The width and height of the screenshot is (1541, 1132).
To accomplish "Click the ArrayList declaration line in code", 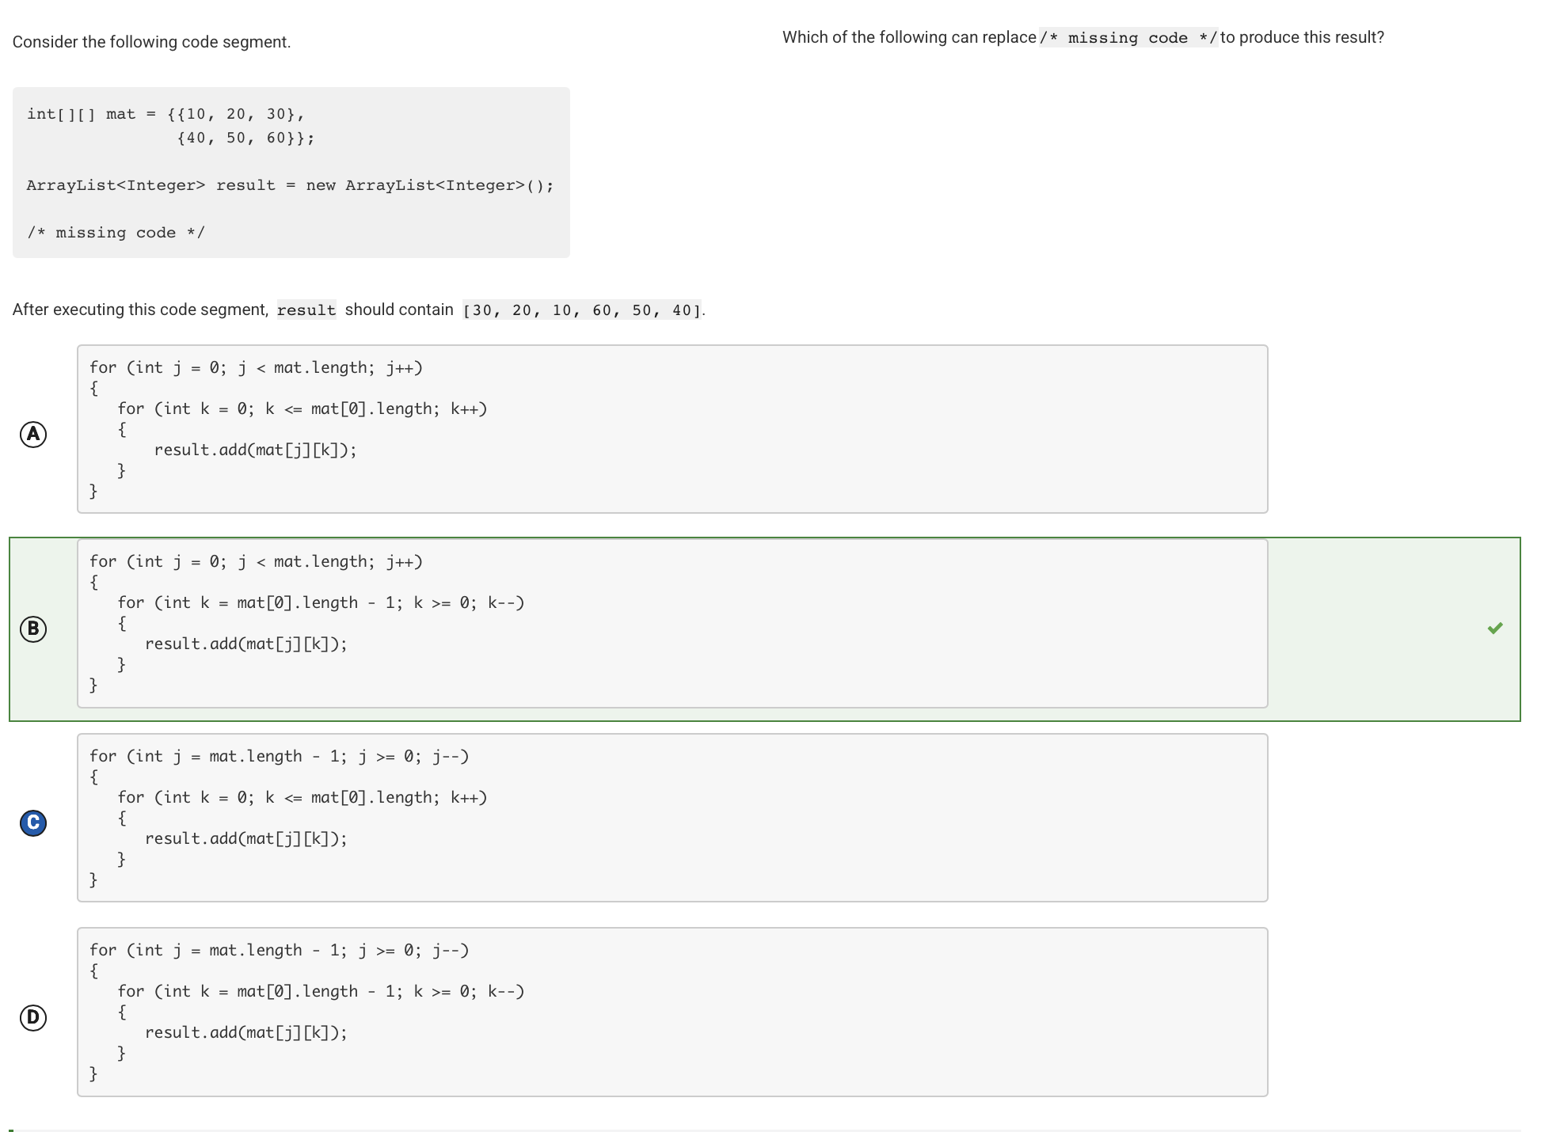I will (x=290, y=184).
